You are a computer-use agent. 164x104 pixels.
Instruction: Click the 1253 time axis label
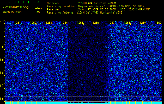click(49, 23)
